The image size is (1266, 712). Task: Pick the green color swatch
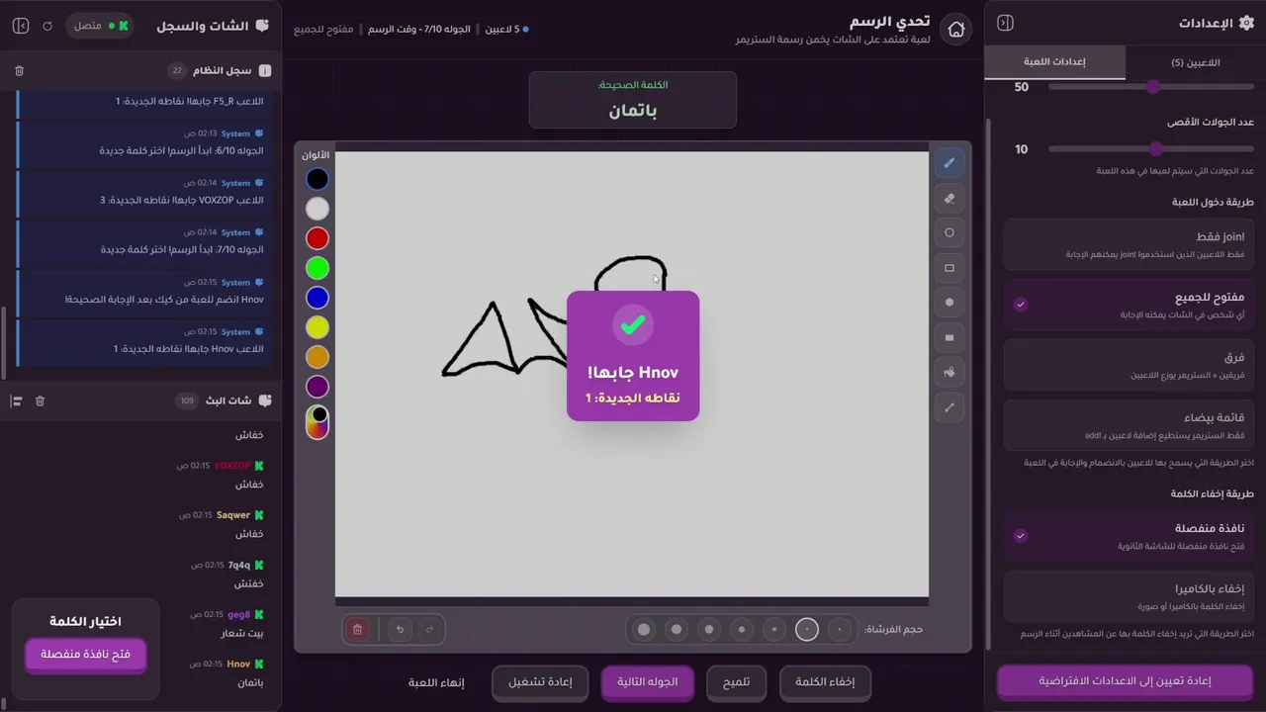coord(316,268)
